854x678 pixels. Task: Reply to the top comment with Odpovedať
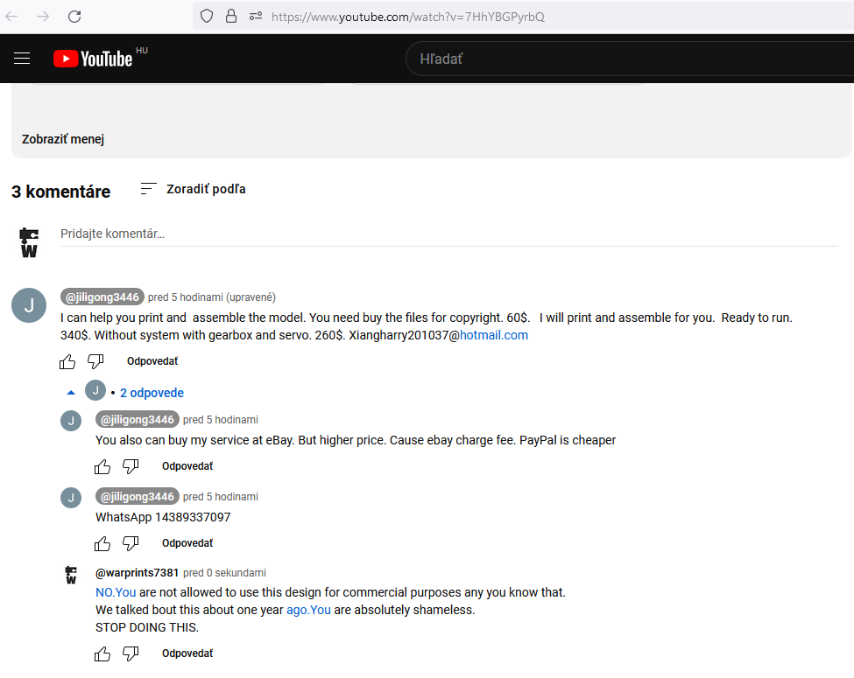[152, 361]
